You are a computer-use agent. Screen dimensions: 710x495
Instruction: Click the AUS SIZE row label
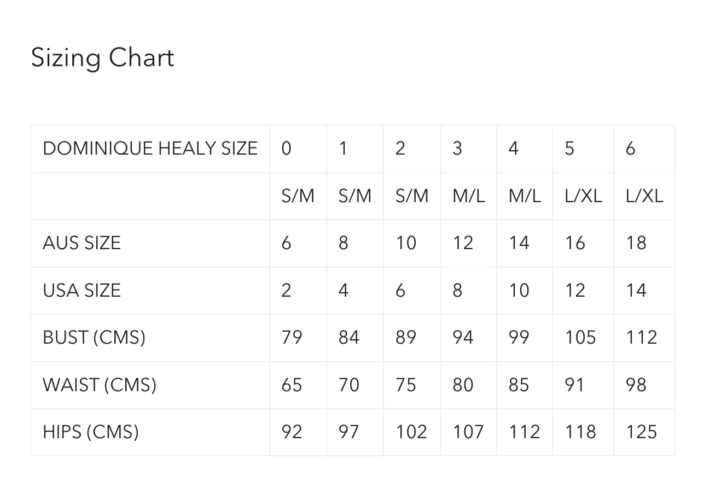[x=82, y=243]
